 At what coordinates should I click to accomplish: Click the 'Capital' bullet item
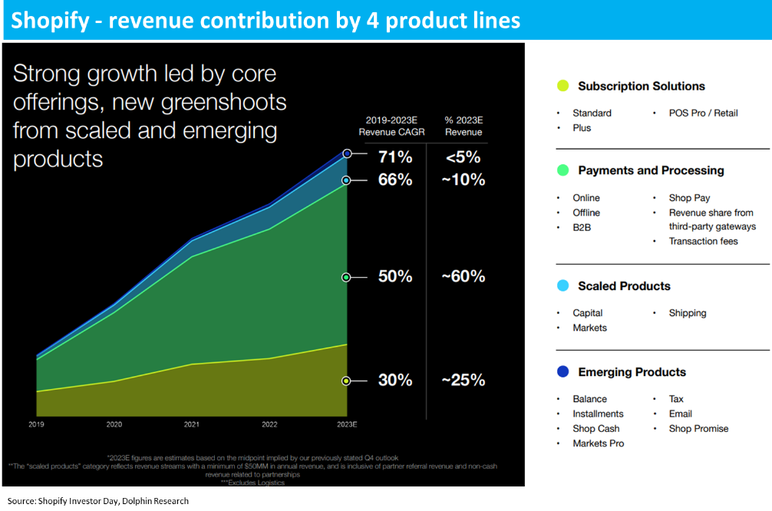click(587, 313)
